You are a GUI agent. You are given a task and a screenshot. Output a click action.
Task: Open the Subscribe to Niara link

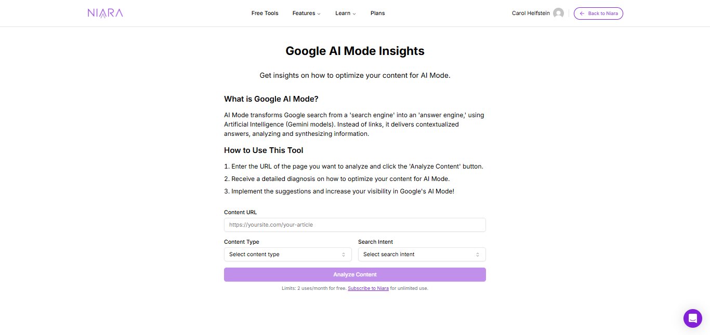click(x=368, y=288)
